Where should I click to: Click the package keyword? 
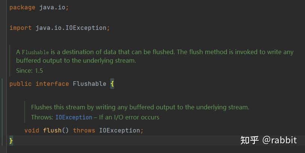pos(22,7)
